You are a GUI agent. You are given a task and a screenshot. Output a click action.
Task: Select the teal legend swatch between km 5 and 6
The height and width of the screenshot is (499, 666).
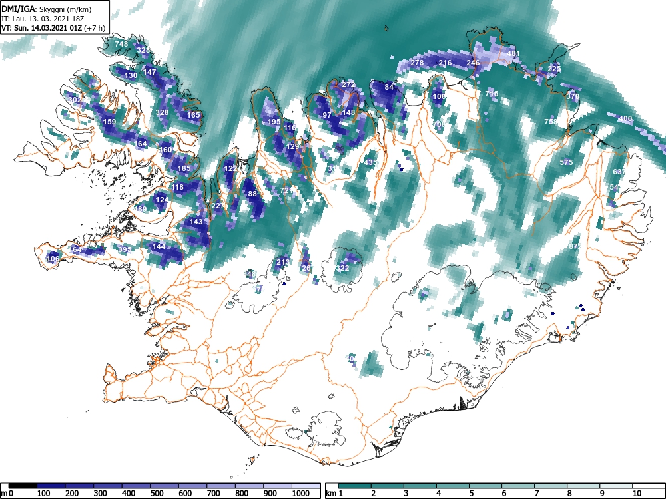(x=485, y=486)
